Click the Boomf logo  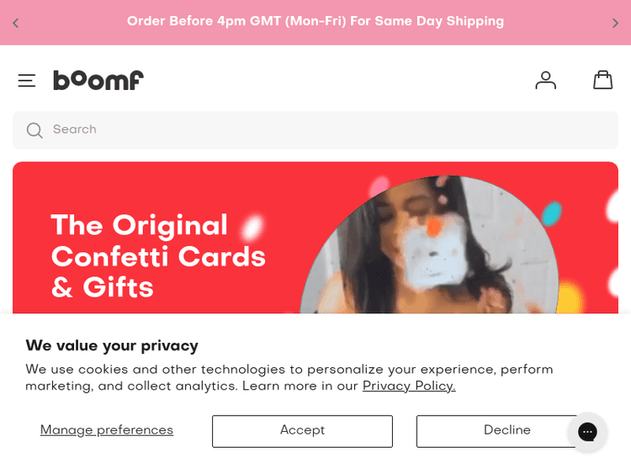(98, 80)
